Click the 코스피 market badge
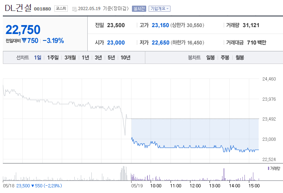 coord(61,8)
